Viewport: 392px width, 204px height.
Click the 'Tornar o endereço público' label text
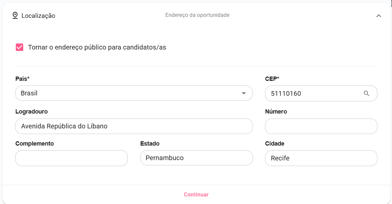coord(97,47)
